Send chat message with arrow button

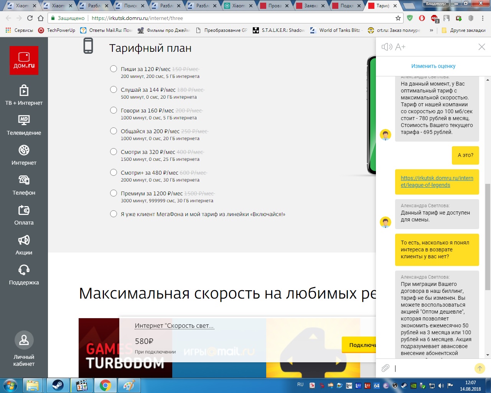point(479,368)
